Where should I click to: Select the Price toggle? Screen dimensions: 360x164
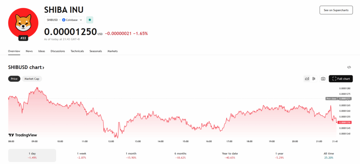[x=14, y=79]
